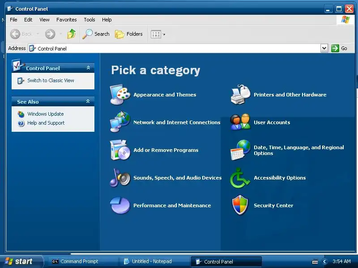Click the Help and Support question mark icon
358x268 pixels.
click(21, 123)
